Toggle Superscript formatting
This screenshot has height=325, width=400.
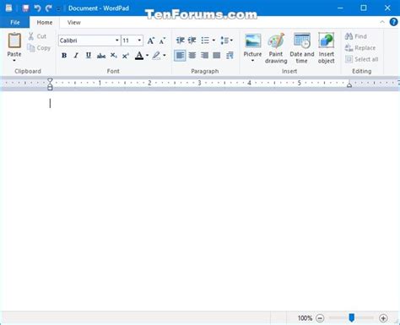pyautogui.click(x=126, y=56)
